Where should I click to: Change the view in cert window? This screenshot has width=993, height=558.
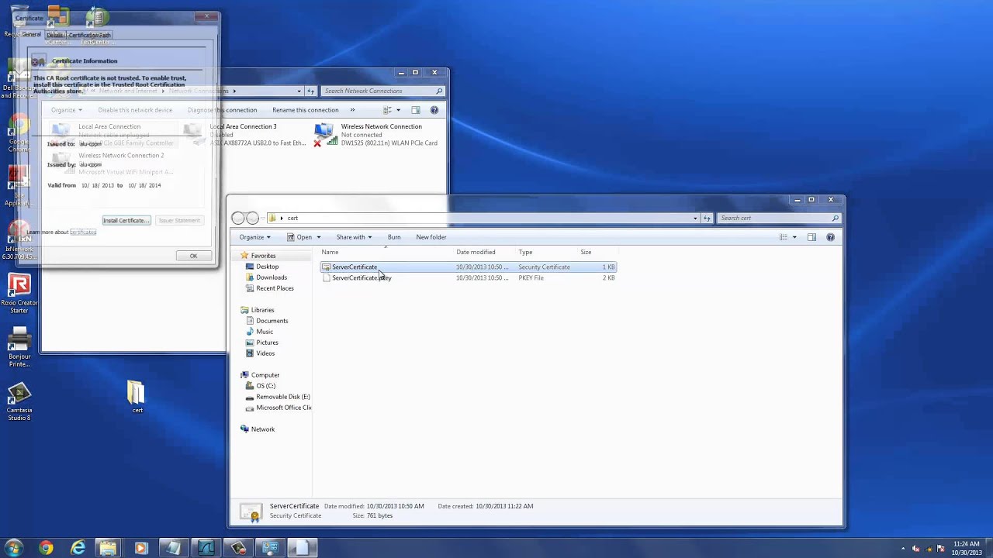tap(784, 237)
